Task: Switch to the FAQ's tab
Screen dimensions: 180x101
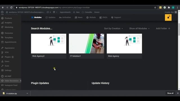Action: pyautogui.click(x=103, y=17)
